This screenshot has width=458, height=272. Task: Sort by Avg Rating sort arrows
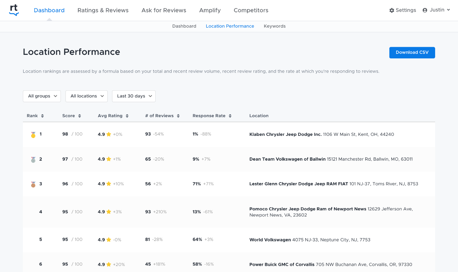[x=127, y=116]
